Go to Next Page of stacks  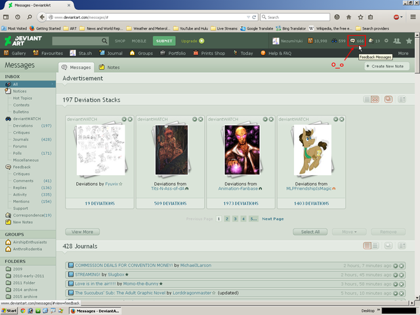[273, 219]
